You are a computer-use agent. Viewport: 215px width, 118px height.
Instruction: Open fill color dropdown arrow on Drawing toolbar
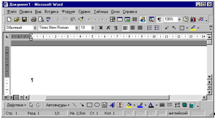pos(134,105)
